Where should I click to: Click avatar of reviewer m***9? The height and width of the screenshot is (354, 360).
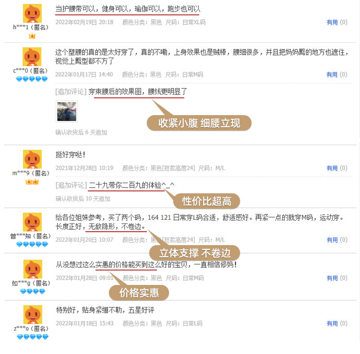click(x=32, y=159)
